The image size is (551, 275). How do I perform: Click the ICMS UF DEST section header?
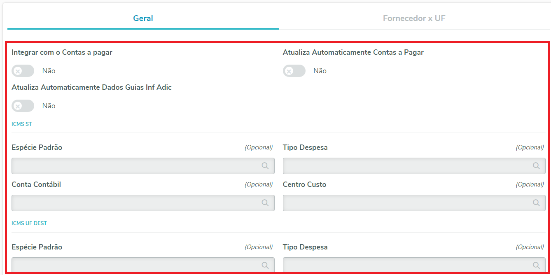(29, 224)
